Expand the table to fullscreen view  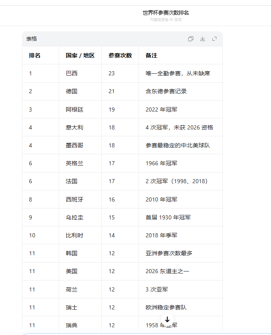coord(214,39)
